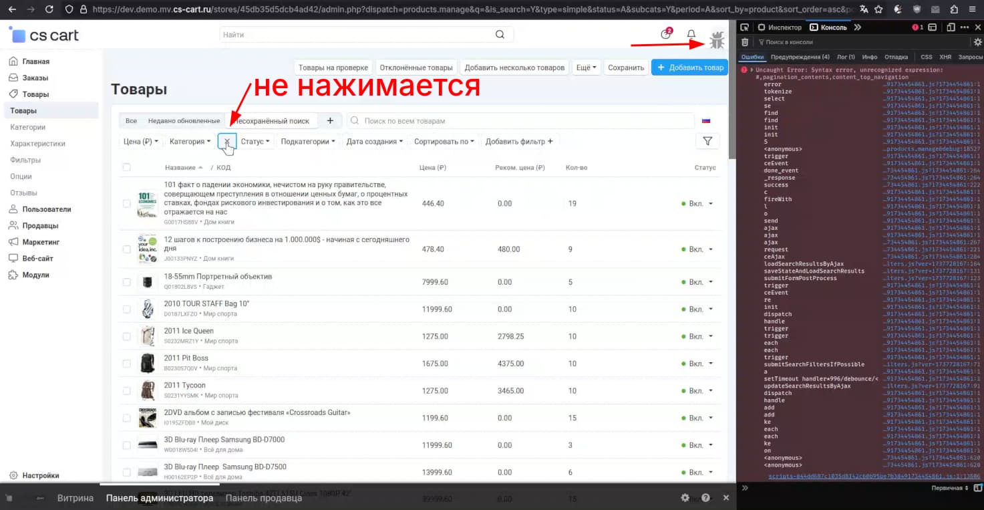Open the Сортировать по dropdown
Screen dimensions: 984x510
tap(444, 141)
